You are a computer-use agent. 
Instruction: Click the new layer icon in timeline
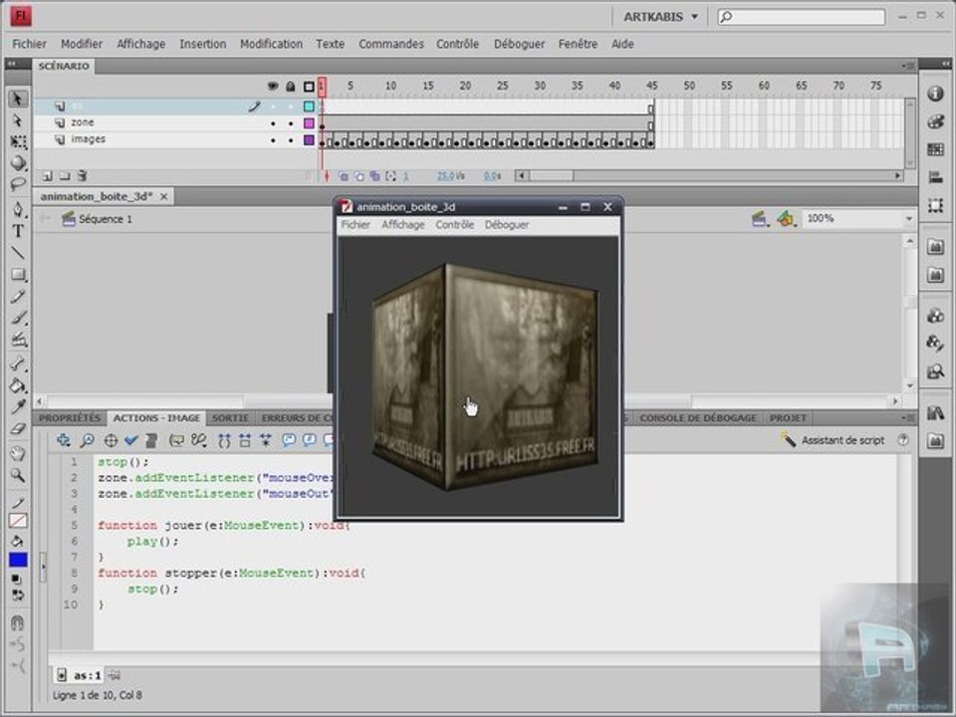coord(47,176)
